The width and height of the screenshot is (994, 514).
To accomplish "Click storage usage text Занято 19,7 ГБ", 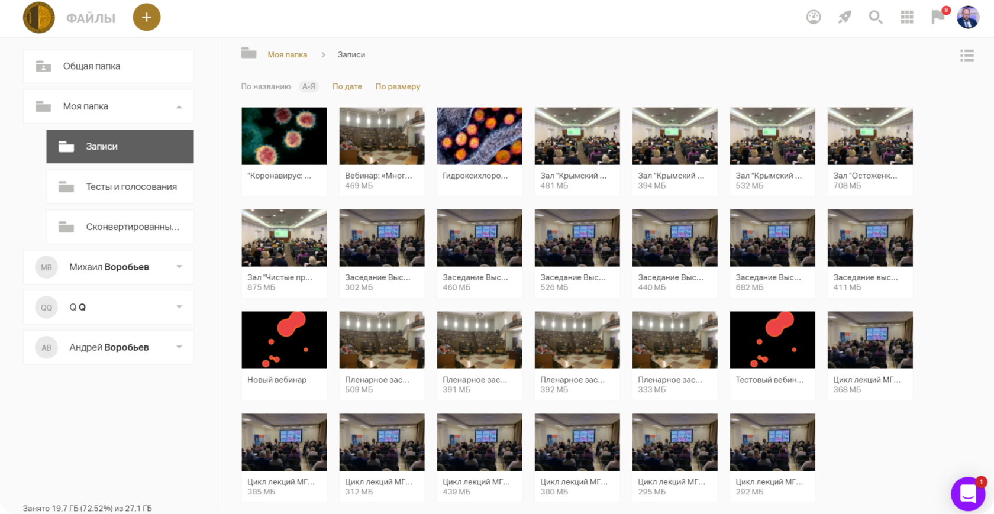I will pos(87,508).
